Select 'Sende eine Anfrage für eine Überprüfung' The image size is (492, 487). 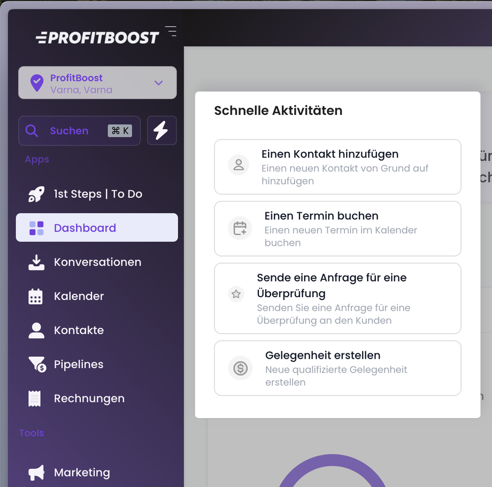coord(337,298)
